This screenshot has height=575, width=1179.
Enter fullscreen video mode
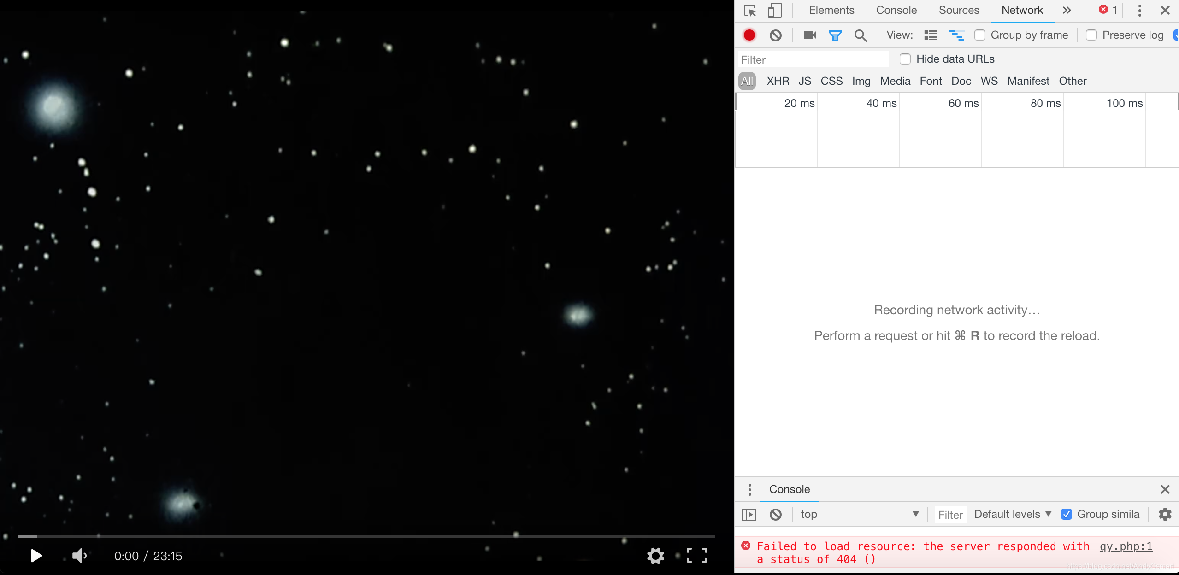(x=696, y=556)
